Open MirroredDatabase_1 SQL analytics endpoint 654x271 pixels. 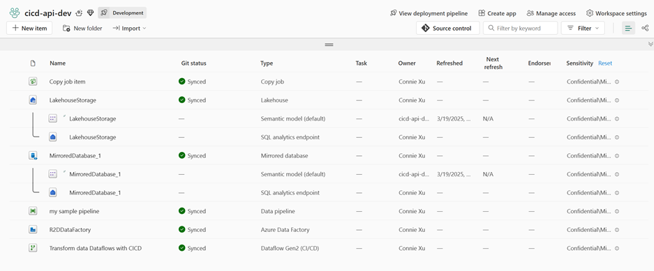(x=95, y=193)
